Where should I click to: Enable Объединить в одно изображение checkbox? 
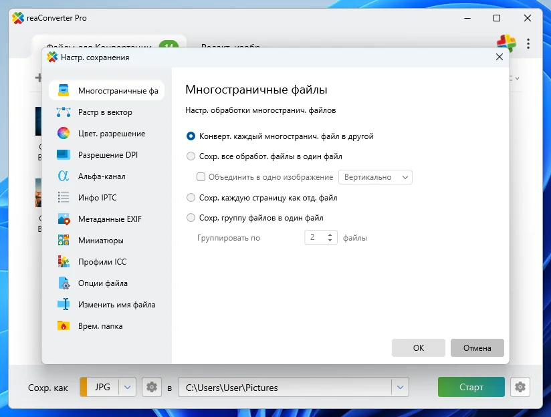coord(201,177)
